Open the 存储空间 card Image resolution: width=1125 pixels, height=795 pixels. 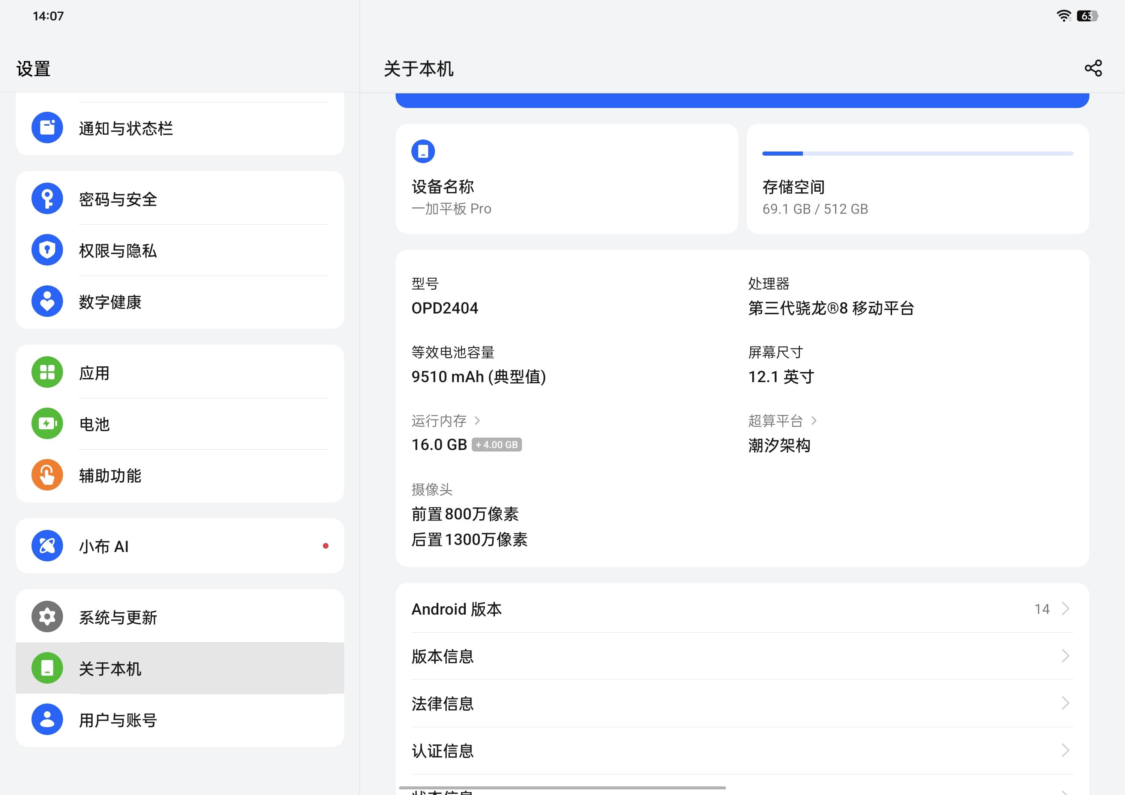[x=917, y=179]
